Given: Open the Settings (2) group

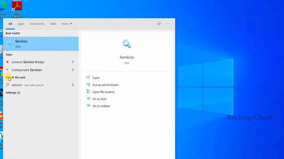Looking at the screenshot, I should (x=13, y=93).
